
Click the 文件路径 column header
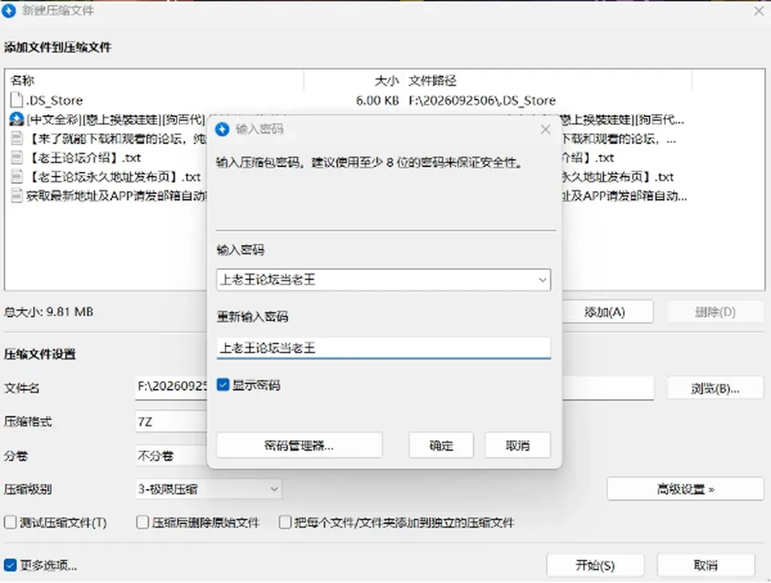coord(548,80)
